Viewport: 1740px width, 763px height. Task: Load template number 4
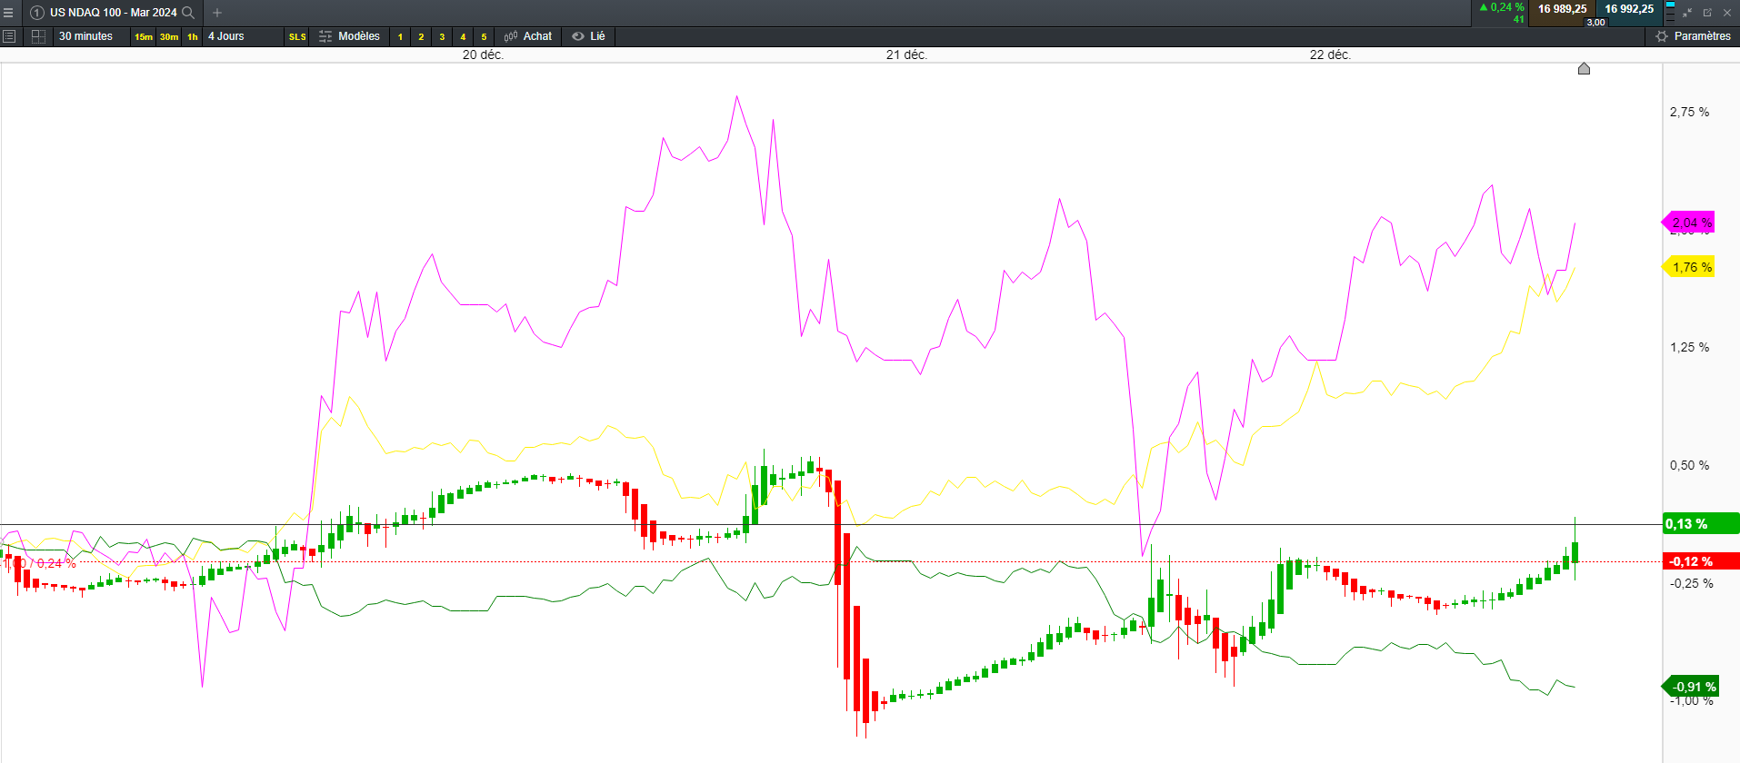tap(463, 37)
